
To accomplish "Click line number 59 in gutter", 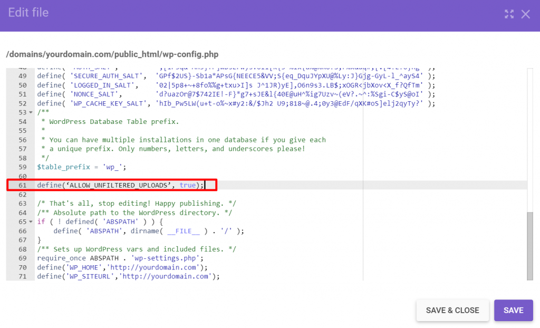I will point(22,167).
